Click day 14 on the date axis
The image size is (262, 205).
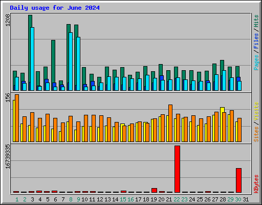[x=115, y=199]
